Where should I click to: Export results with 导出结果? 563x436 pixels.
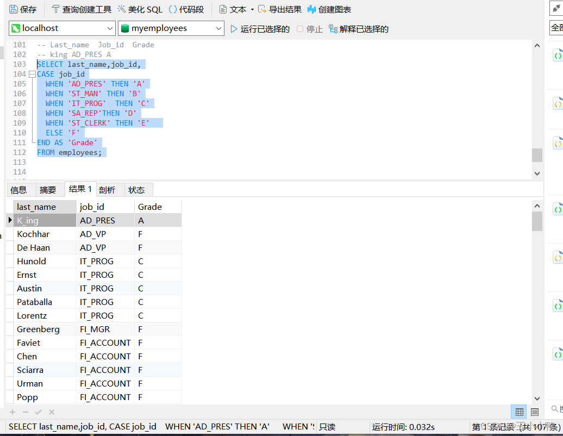(280, 9)
